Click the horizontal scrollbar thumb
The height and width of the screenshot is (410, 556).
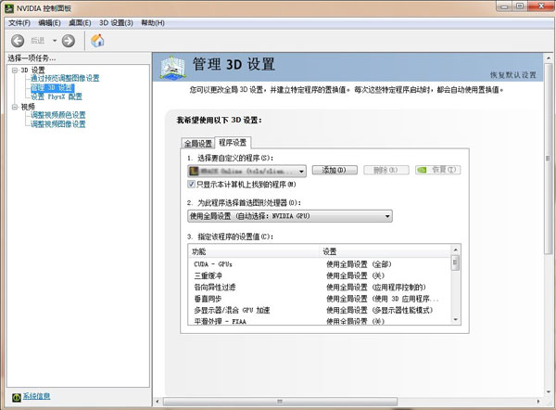tap(280, 402)
